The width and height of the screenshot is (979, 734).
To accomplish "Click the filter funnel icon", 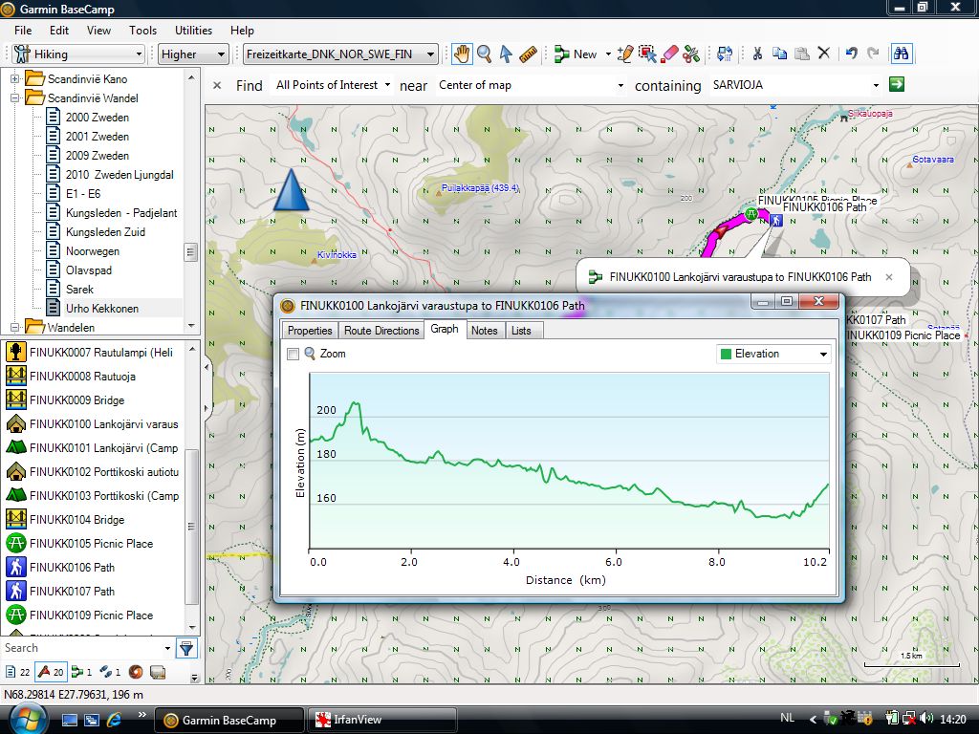I will [186, 649].
